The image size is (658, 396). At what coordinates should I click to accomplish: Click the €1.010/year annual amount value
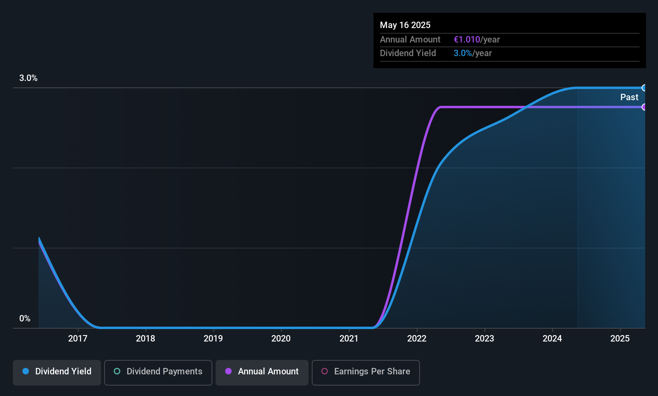476,39
